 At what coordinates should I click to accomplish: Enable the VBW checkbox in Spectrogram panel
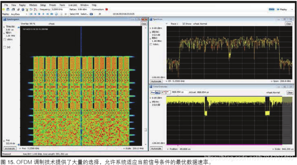click(5, 40)
